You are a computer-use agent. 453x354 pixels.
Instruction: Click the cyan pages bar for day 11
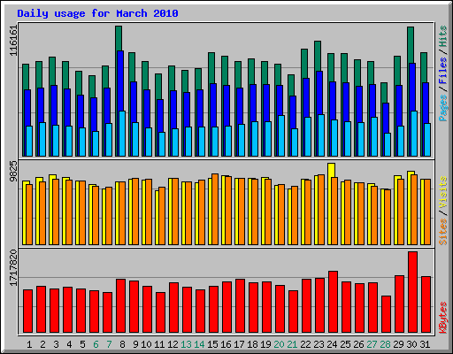tap(162, 144)
